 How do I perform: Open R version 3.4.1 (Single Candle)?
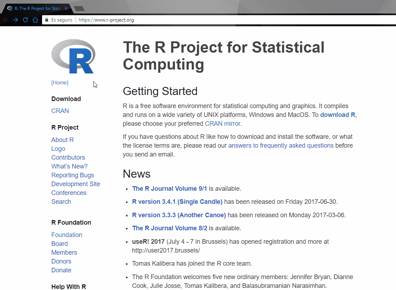177,202
